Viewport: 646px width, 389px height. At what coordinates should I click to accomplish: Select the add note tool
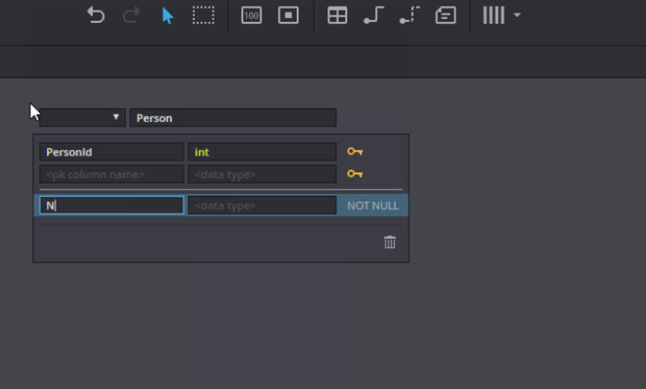(445, 15)
